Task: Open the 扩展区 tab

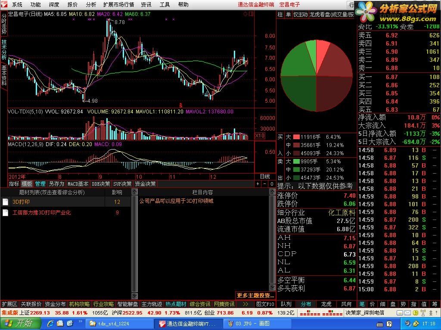Action: pos(9,304)
